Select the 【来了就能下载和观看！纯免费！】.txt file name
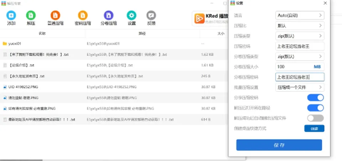Viewport: 342px width, 161px height. (38, 55)
